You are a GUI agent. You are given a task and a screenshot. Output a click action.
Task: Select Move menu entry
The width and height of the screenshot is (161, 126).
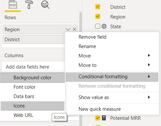coord(112,56)
